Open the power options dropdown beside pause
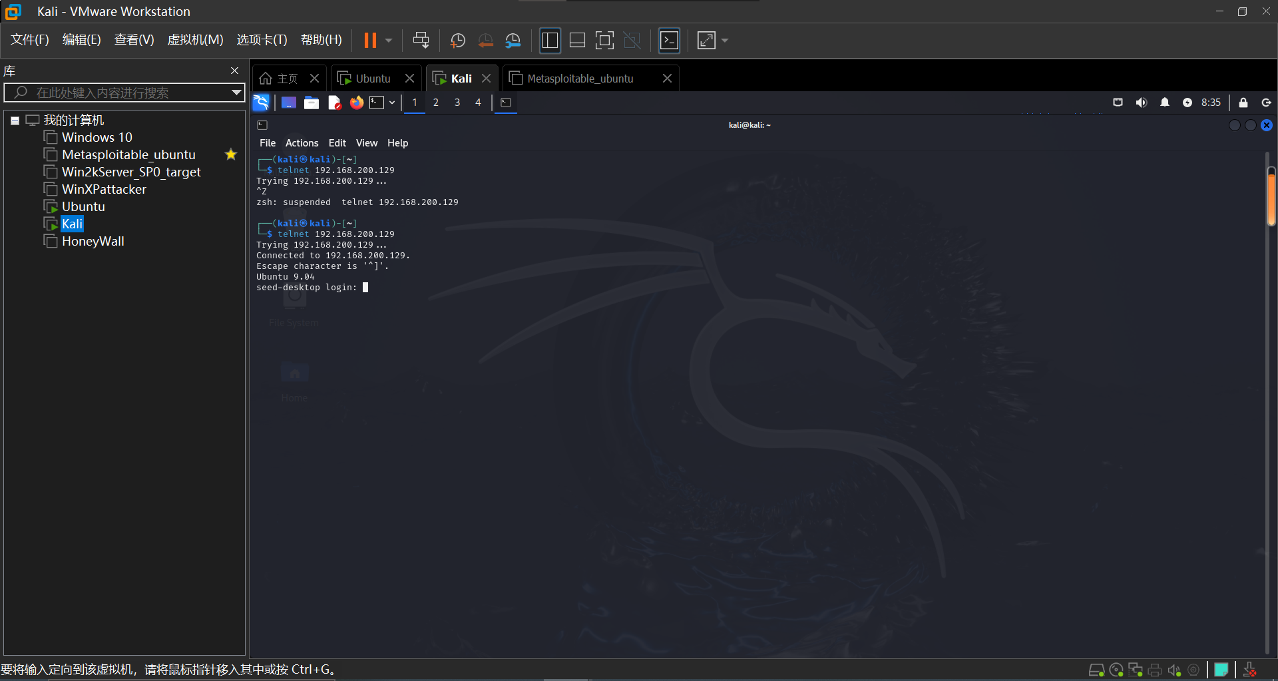1278x681 pixels. click(389, 41)
